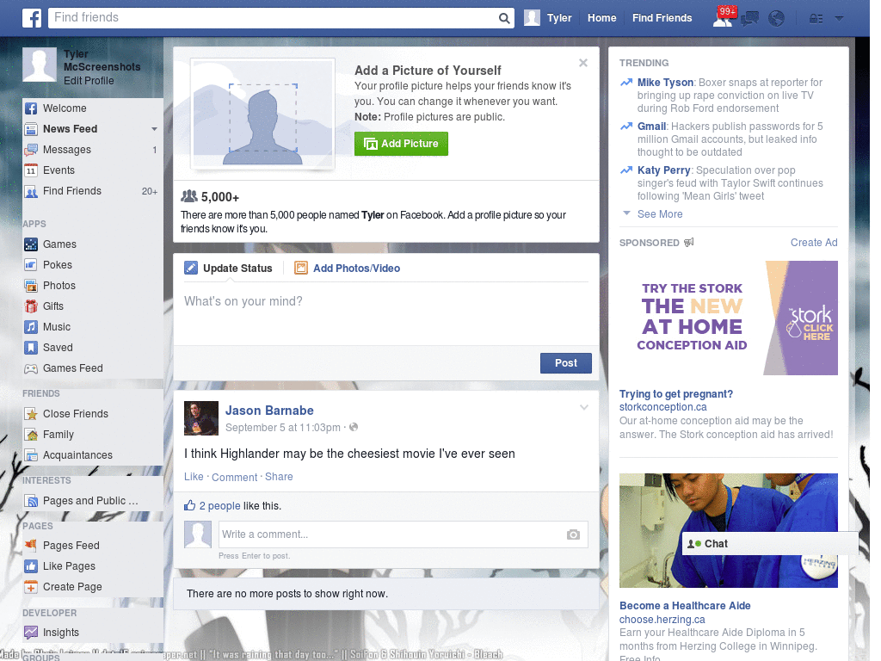The height and width of the screenshot is (661, 881).
Task: Click the Acquaintances list icon
Action: [x=31, y=455]
